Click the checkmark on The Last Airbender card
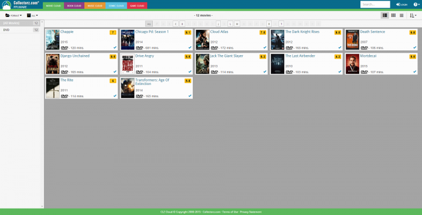The height and width of the screenshot is (215, 422). (x=339, y=71)
